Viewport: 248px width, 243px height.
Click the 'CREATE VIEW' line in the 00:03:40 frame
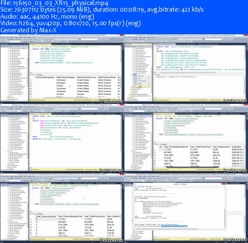click(57, 116)
